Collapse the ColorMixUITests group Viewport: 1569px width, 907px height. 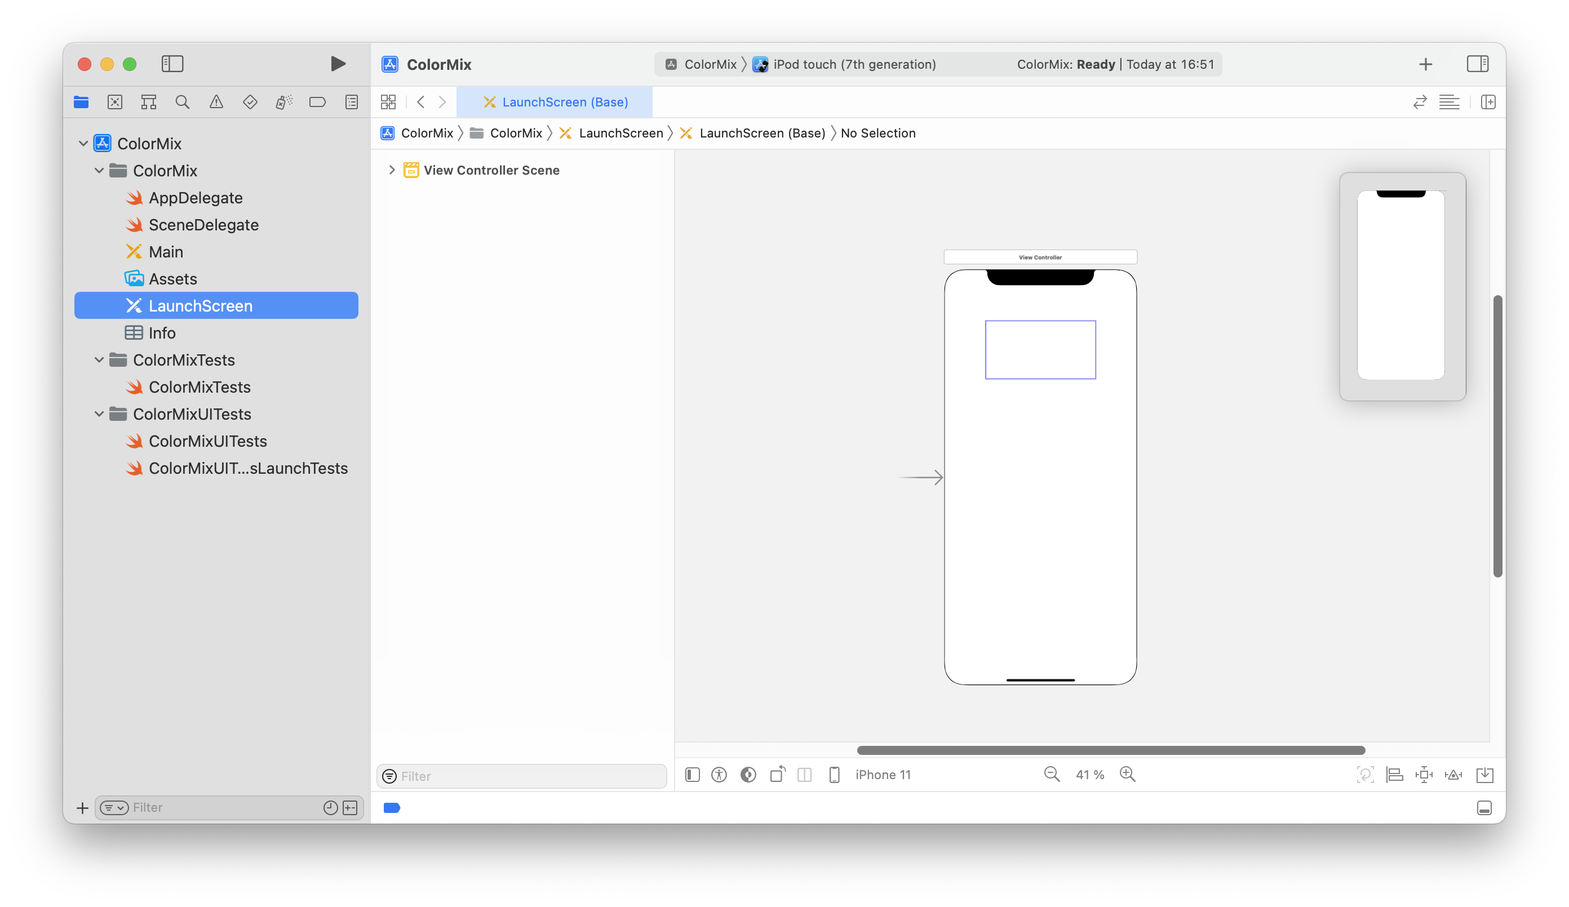99,414
